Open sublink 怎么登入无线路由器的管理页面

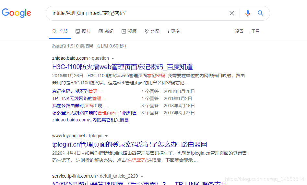94,113
